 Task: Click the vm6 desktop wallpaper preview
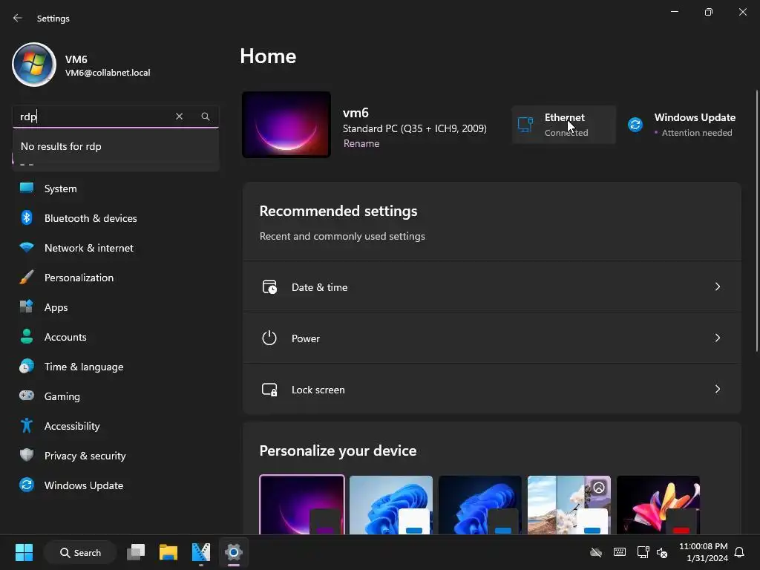tap(286, 125)
